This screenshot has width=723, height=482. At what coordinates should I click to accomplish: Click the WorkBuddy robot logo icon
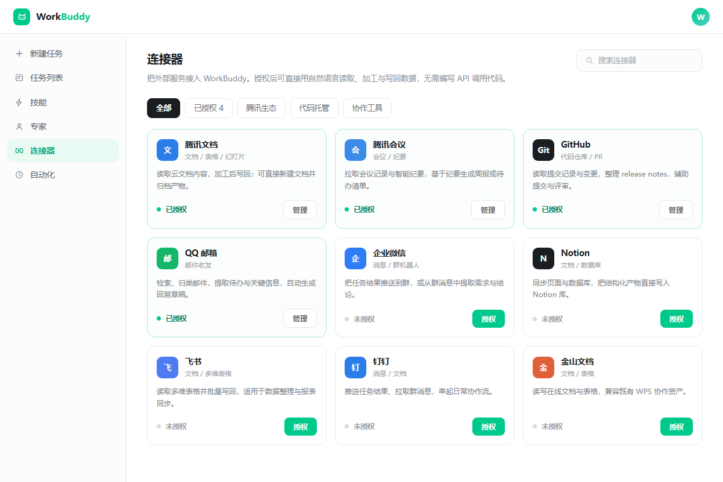click(22, 17)
